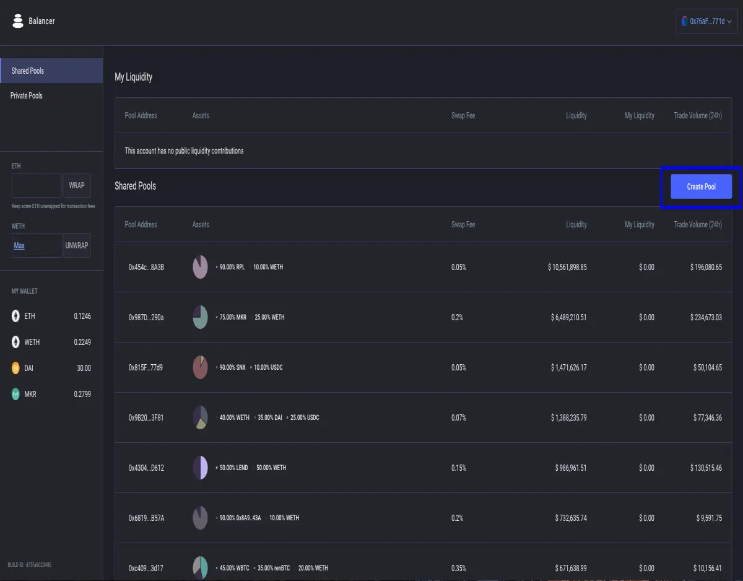This screenshot has height=581, width=743.
Task: Click the WBTC/renBTC/WETH pool pie chart
Action: pyautogui.click(x=200, y=568)
